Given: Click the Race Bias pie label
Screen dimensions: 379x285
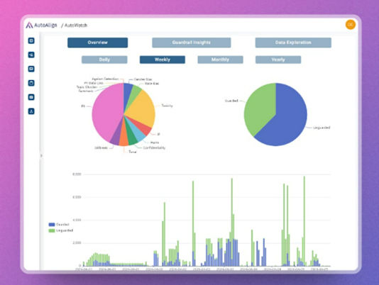Looking at the screenshot, I should pyautogui.click(x=152, y=84).
